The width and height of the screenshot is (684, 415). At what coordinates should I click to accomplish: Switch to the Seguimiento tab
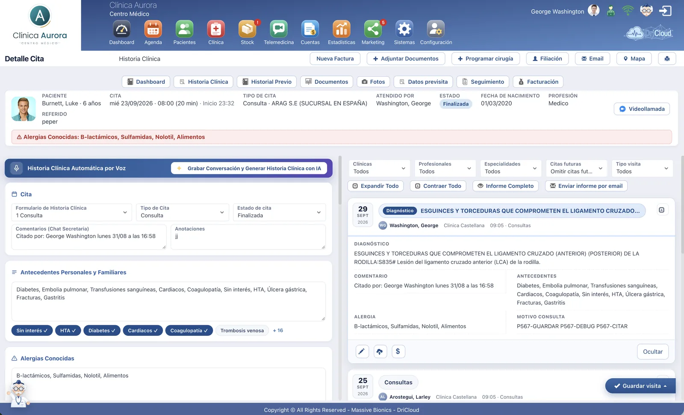[x=483, y=82]
